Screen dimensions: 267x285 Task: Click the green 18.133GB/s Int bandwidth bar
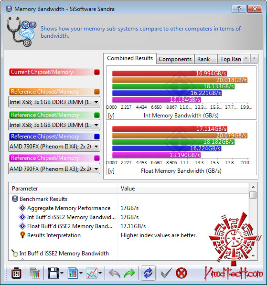click(173, 86)
